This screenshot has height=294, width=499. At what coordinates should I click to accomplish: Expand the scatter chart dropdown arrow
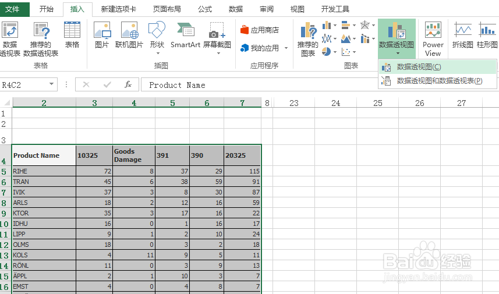click(x=354, y=52)
